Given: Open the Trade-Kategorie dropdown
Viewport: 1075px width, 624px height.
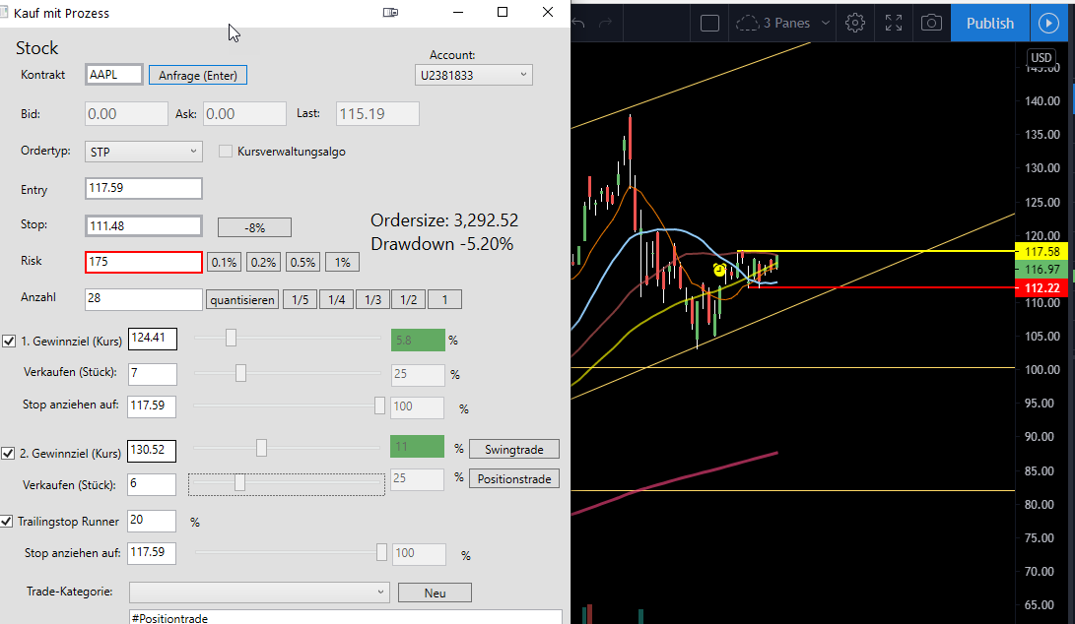Looking at the screenshot, I should click(259, 593).
